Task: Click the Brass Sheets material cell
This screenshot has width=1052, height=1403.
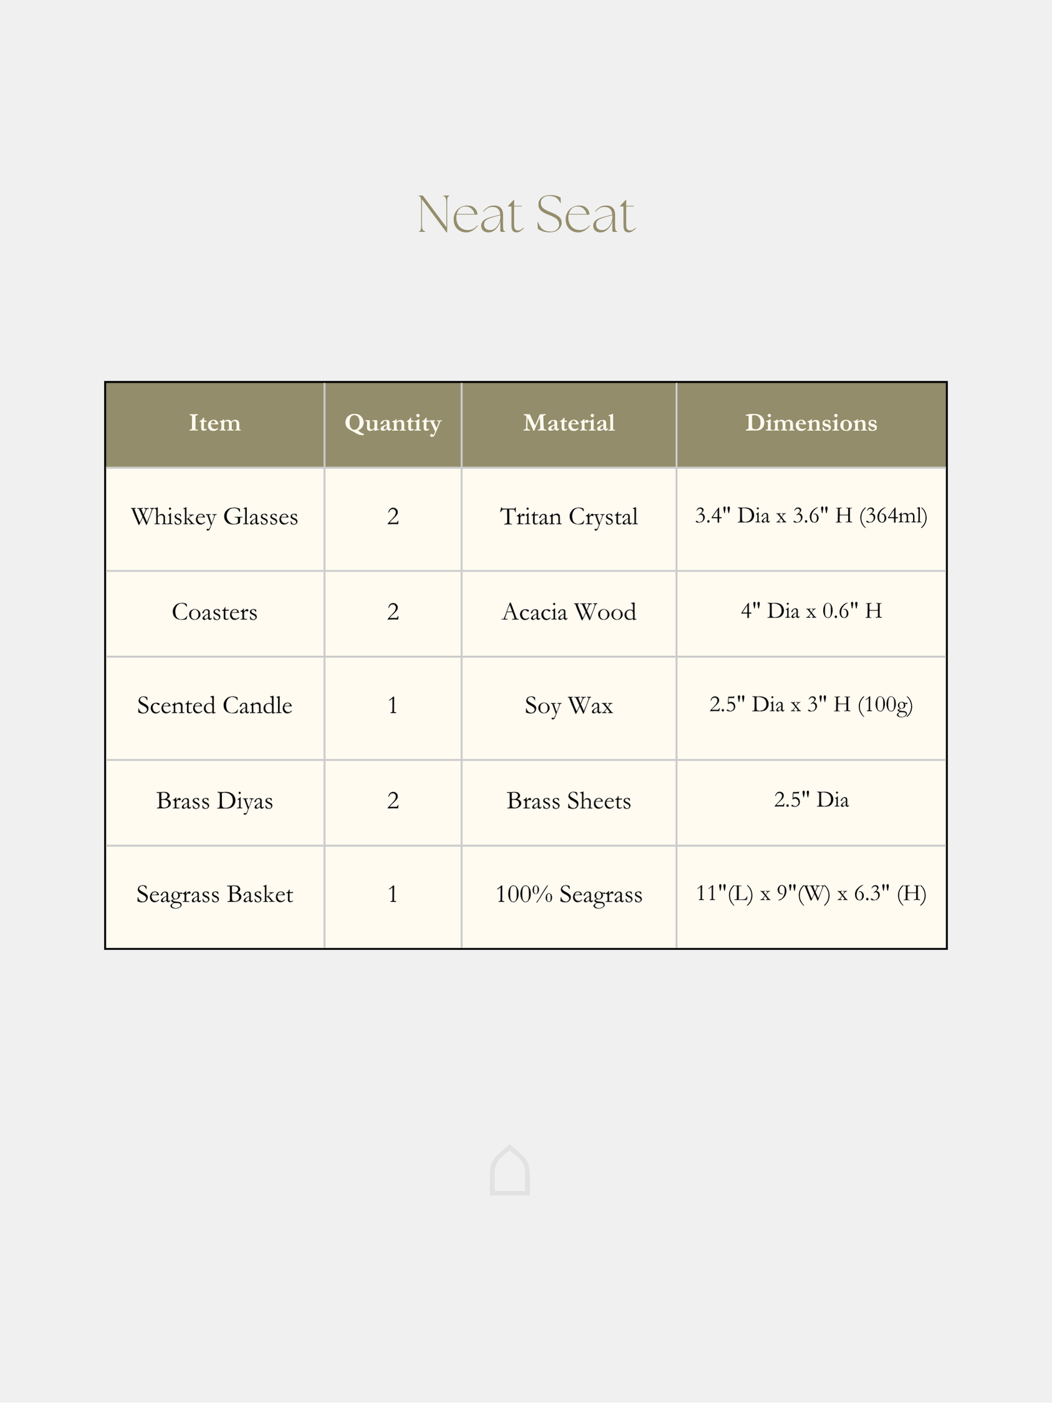Action: point(569,801)
